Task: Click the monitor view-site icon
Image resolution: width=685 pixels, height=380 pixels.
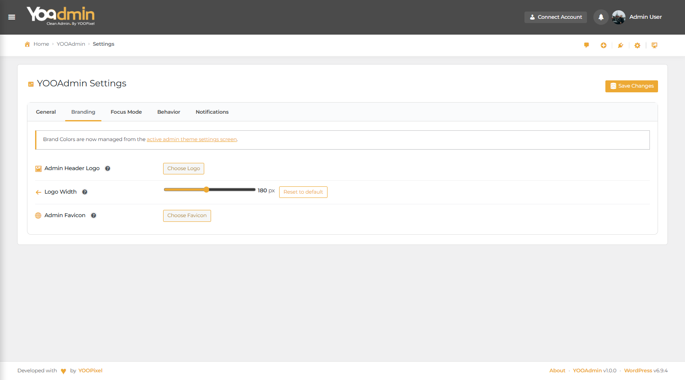Action: (x=655, y=45)
